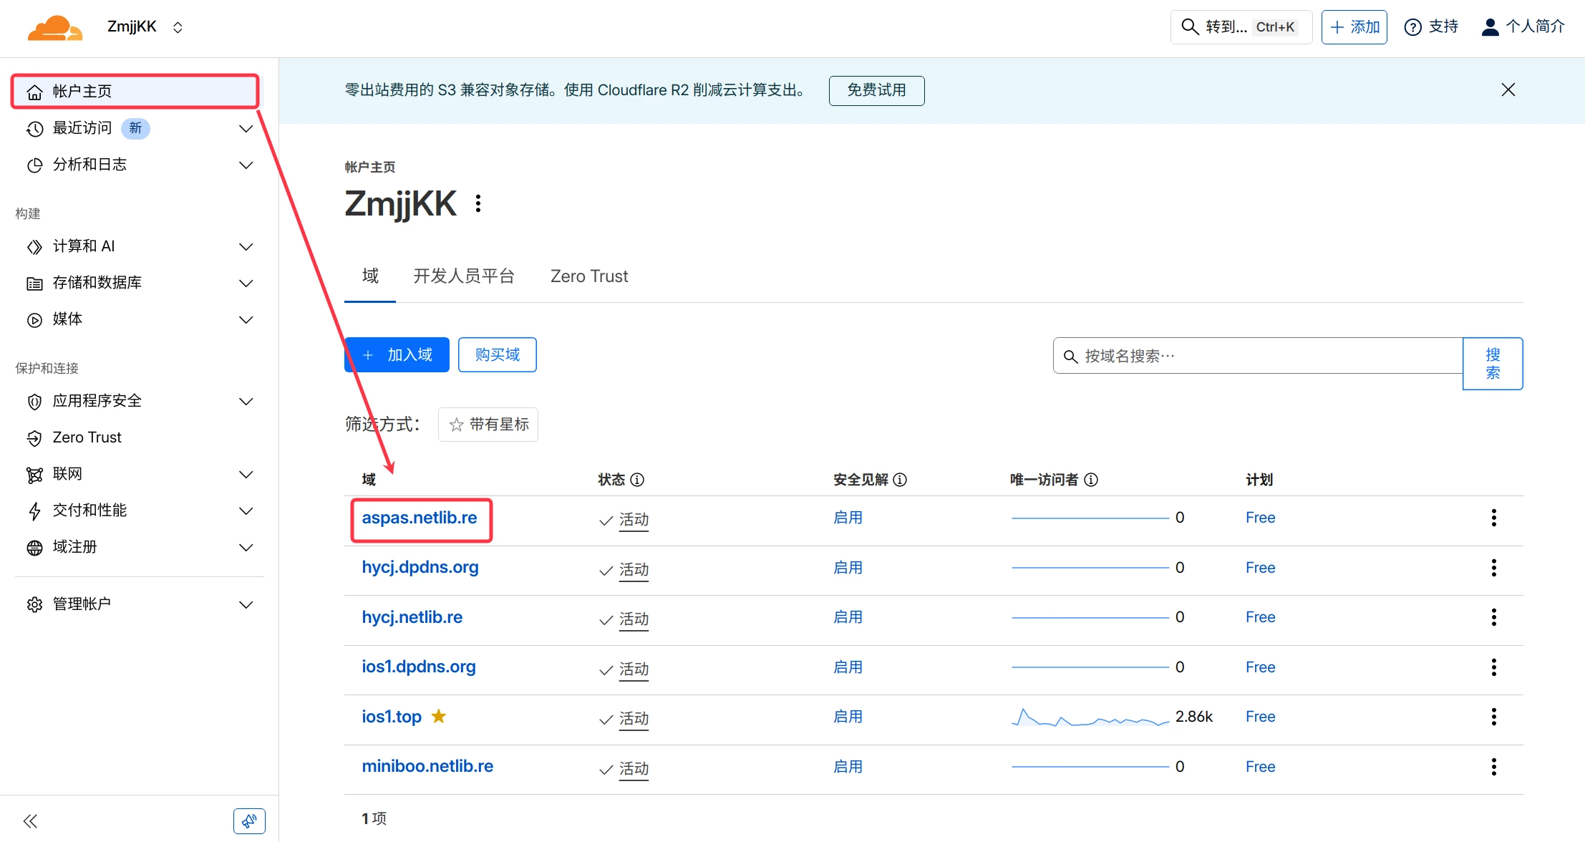Click the unique visitors info icon

(1091, 480)
